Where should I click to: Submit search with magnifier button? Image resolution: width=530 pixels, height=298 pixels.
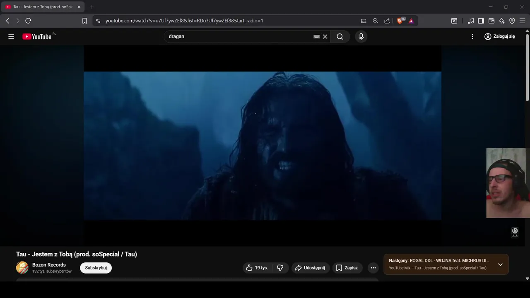[x=340, y=36]
